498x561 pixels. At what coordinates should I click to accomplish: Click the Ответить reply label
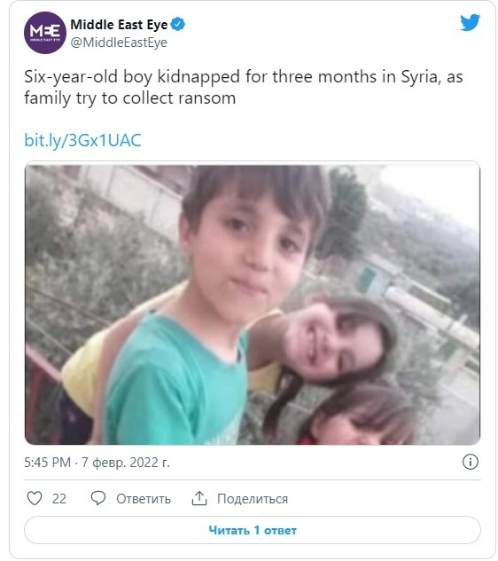(x=144, y=499)
